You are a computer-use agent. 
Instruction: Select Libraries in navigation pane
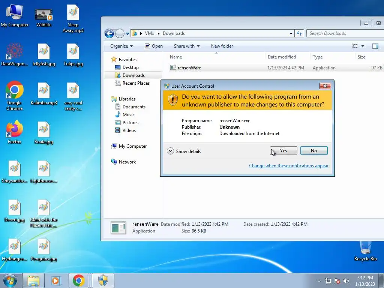point(123,99)
